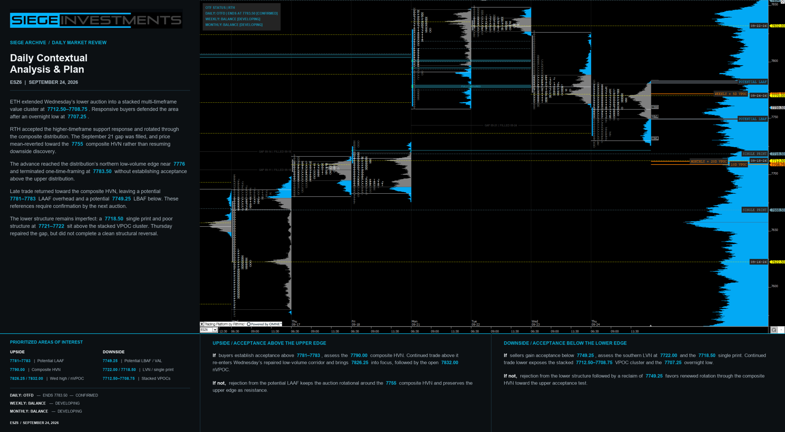Click the chart refresh arrow icon
Viewport: 785px width, 432px height.
[x=774, y=330]
